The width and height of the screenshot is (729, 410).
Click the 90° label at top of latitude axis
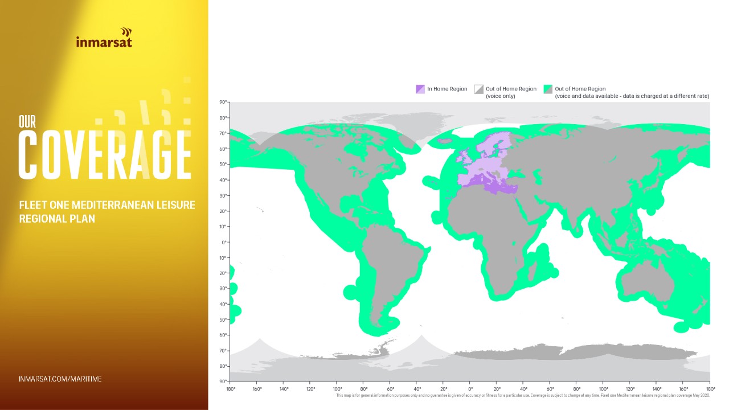(x=223, y=102)
